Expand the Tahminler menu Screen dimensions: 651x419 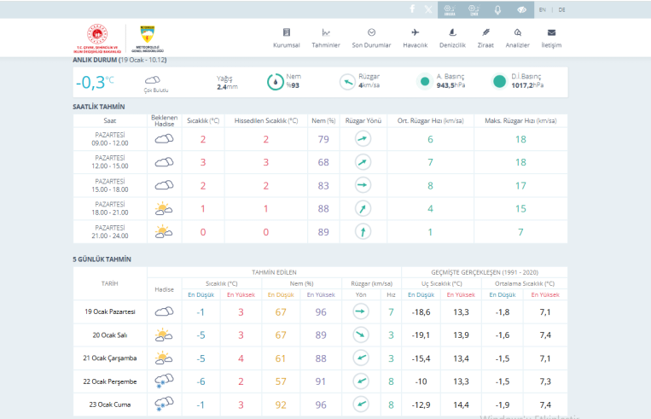coord(326,38)
